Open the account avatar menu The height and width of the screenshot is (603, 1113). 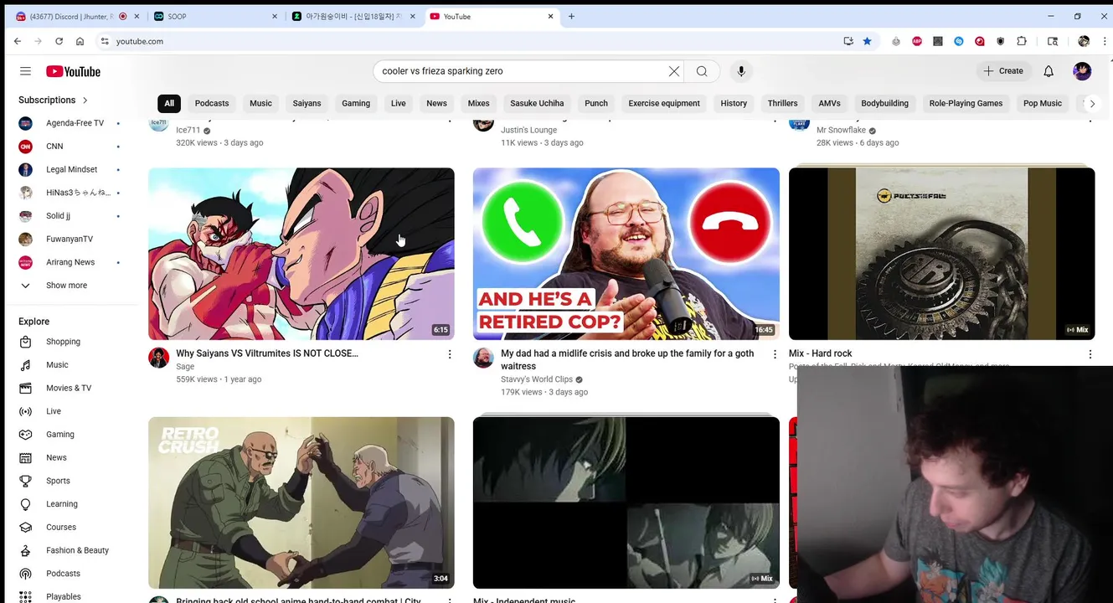(x=1082, y=71)
